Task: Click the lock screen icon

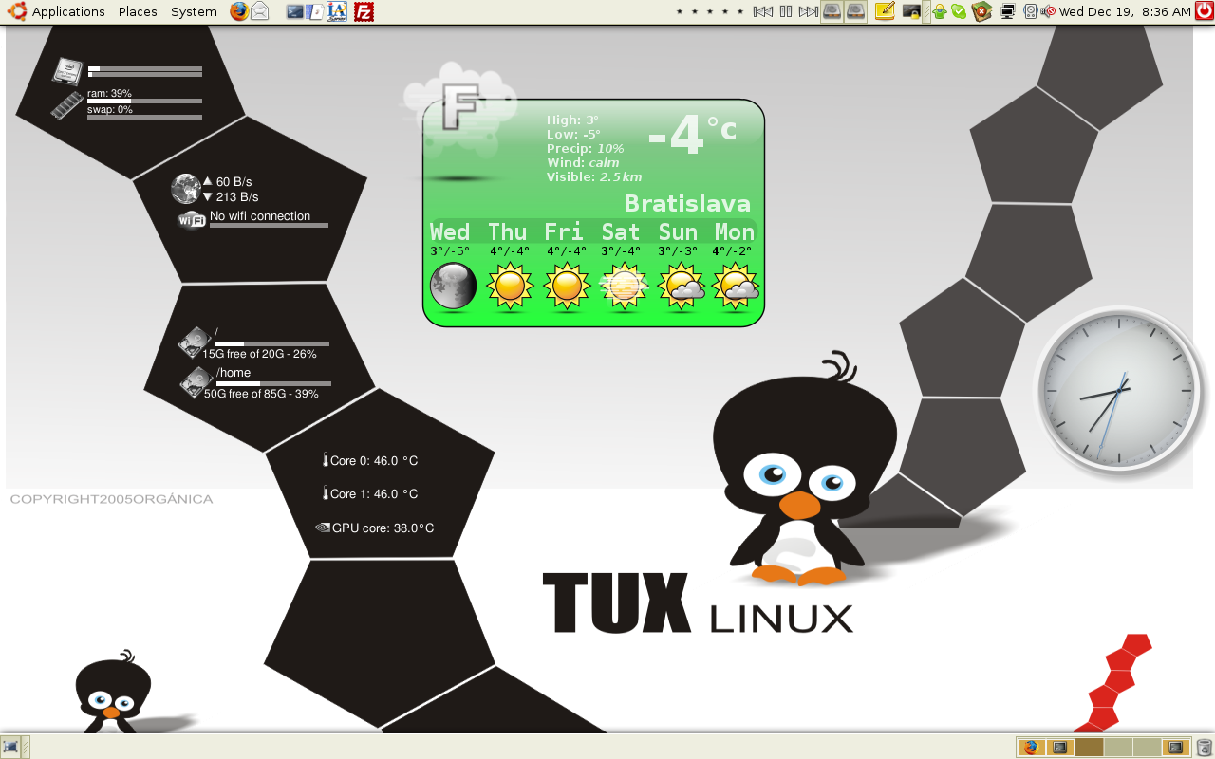Action: click(x=911, y=11)
